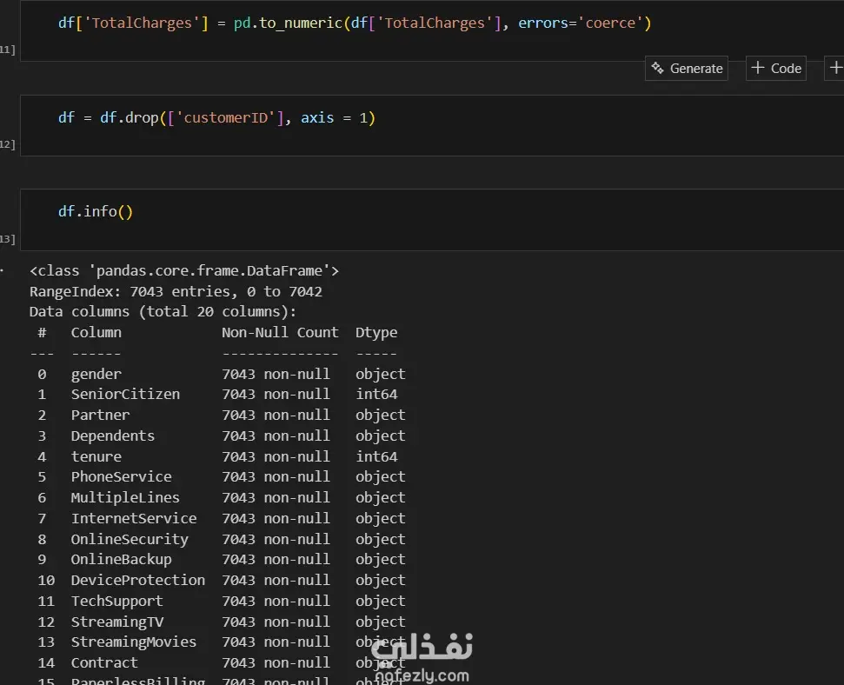The image size is (844, 685).
Task: Click execution count 12 label
Action: click(7, 144)
